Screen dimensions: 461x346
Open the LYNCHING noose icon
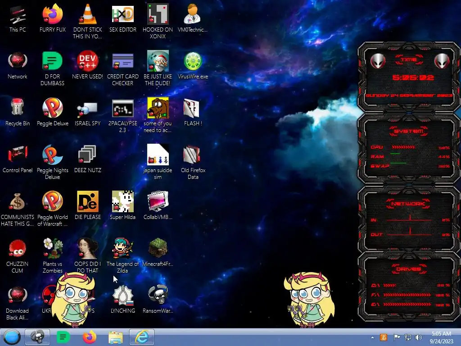click(122, 299)
